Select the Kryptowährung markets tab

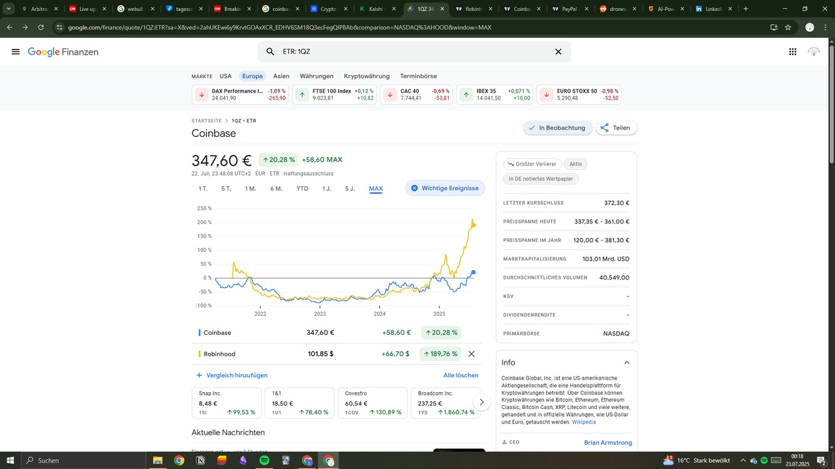point(367,76)
